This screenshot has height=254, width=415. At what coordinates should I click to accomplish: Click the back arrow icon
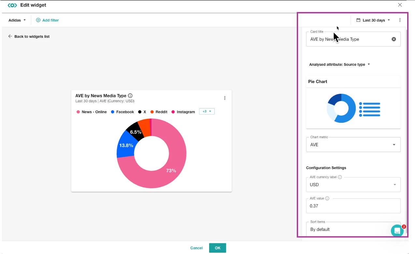(10, 36)
